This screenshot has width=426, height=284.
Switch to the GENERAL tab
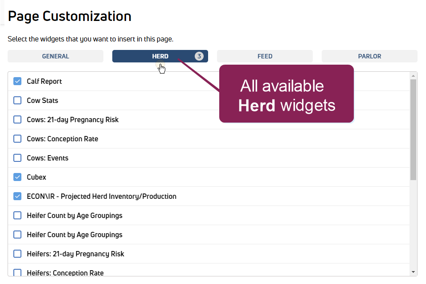pos(55,56)
